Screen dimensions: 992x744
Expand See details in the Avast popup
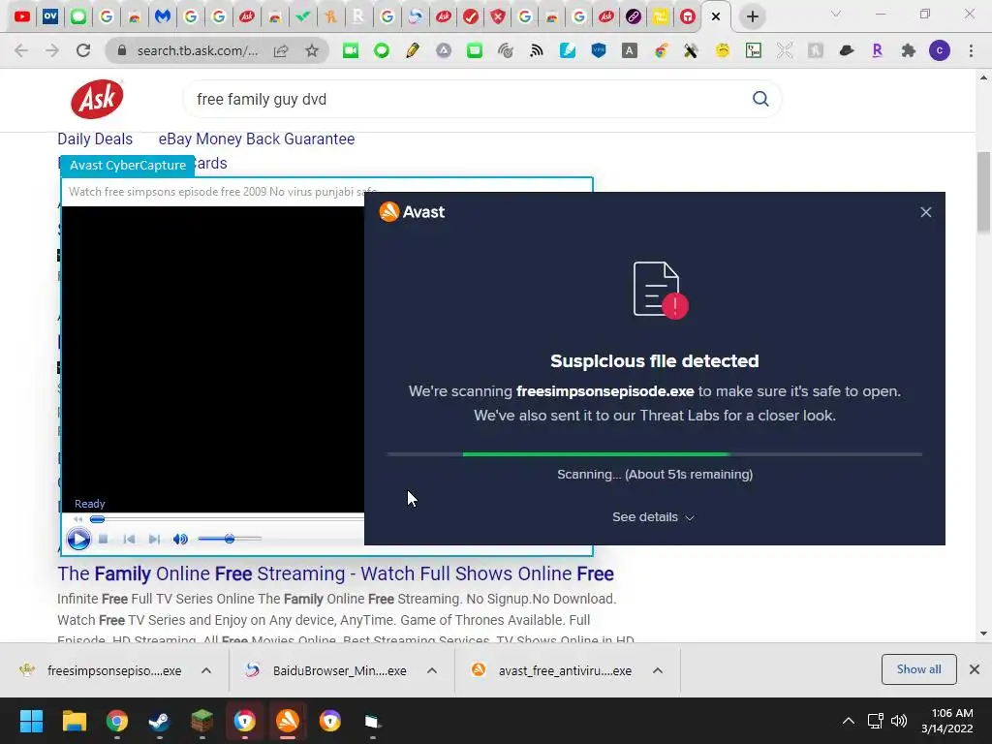pos(654,517)
